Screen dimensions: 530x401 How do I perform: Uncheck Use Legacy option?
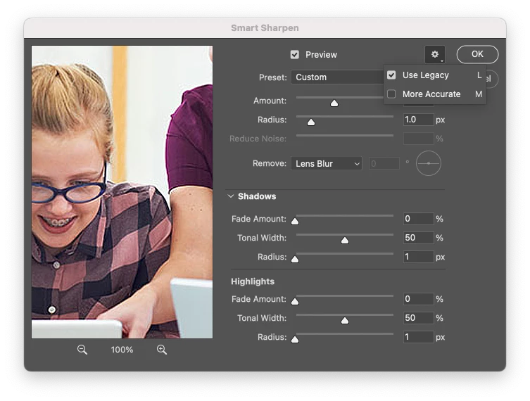pos(391,75)
